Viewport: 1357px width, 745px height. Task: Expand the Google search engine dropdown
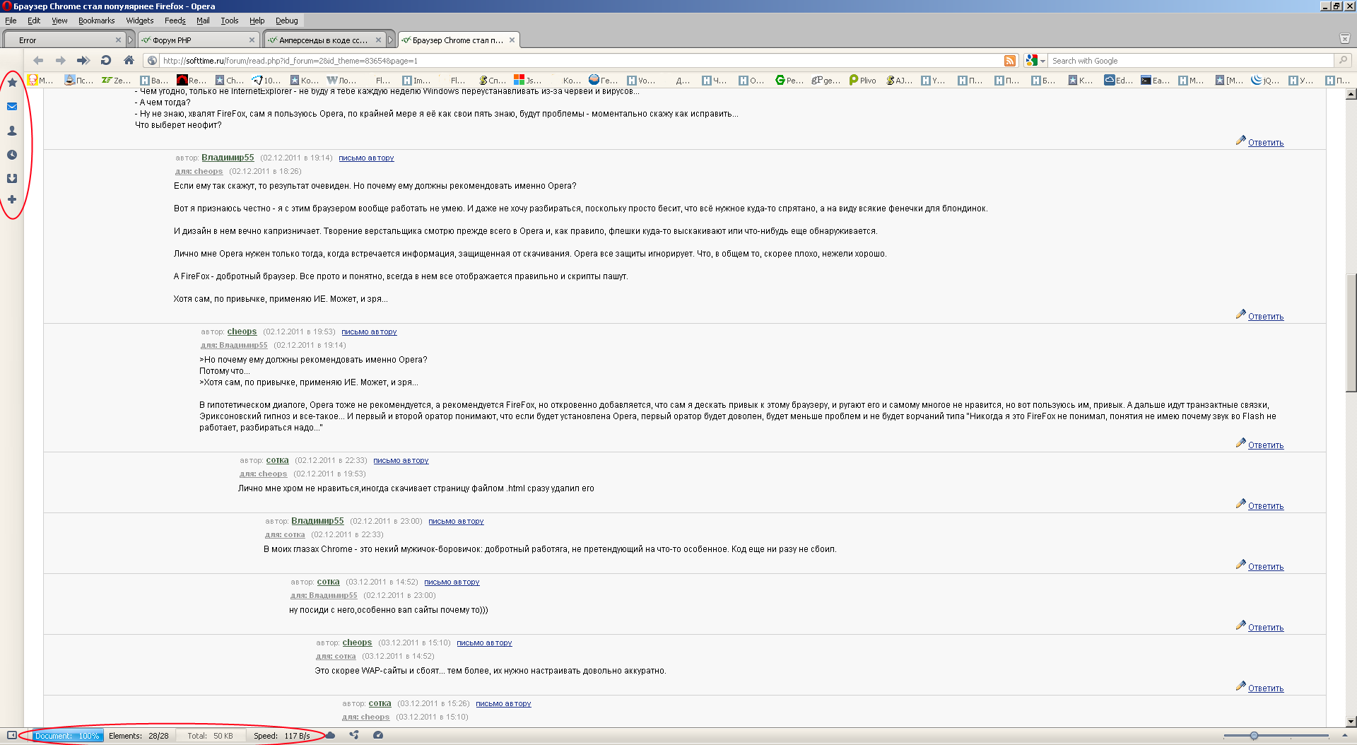[x=1042, y=61]
